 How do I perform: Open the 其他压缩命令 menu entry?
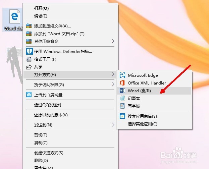click(x=70, y=41)
